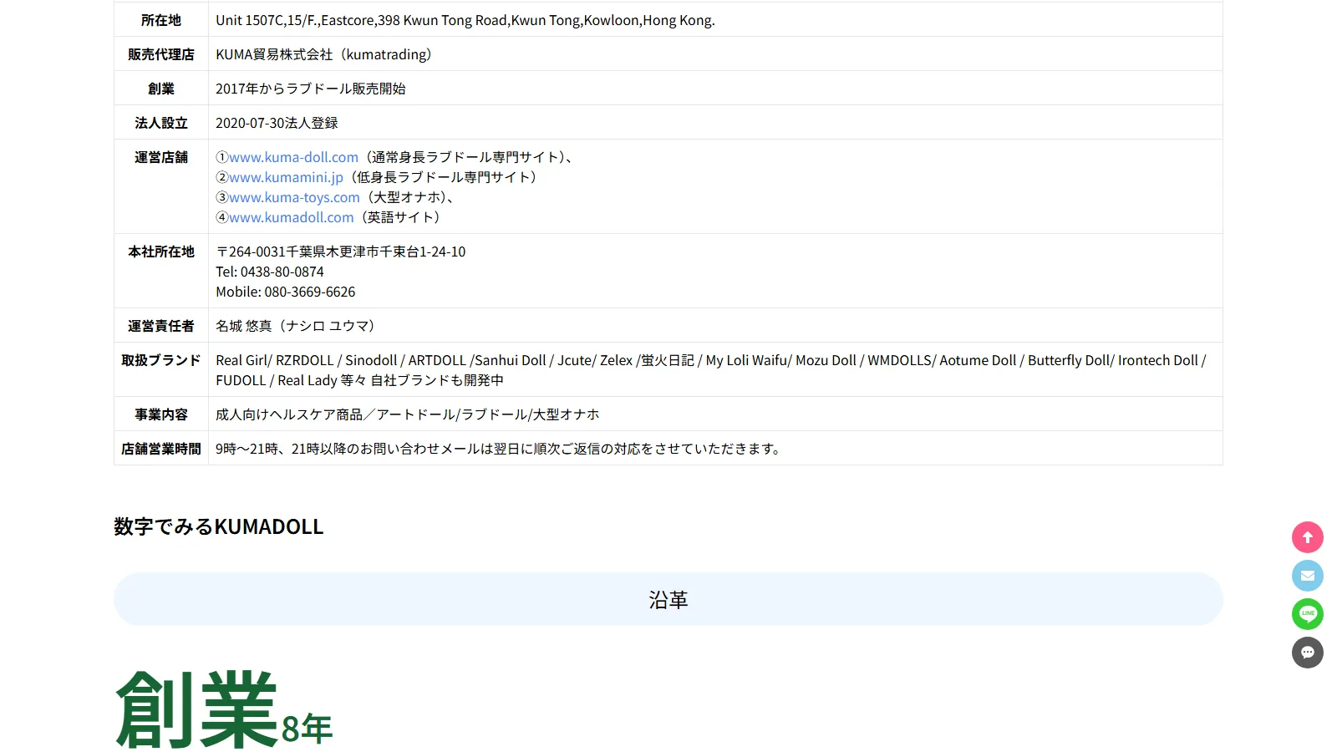Click the FUDOLL / Real Lady brand line
1337x752 pixels.
coord(359,380)
